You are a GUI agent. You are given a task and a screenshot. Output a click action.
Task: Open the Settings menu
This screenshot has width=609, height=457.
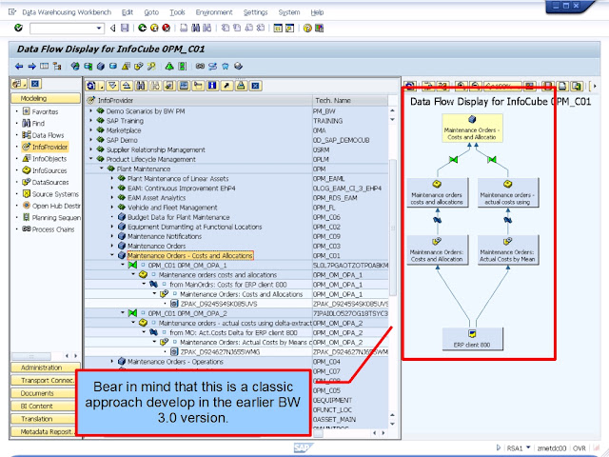click(255, 12)
